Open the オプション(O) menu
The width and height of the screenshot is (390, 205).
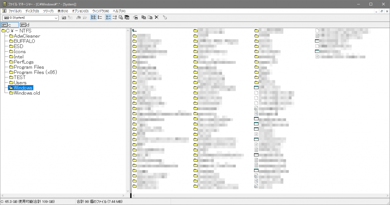coord(80,11)
